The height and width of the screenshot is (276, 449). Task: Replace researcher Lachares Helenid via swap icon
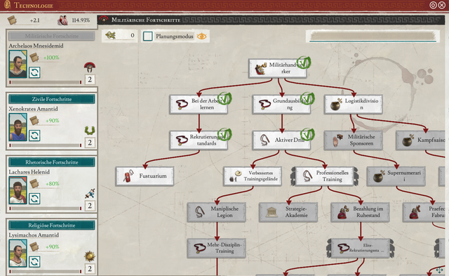coord(34,198)
